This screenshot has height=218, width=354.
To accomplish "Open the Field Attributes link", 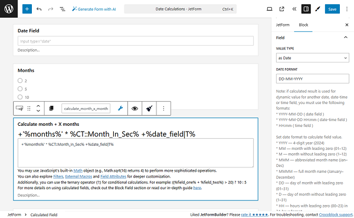I will pos(113,176).
